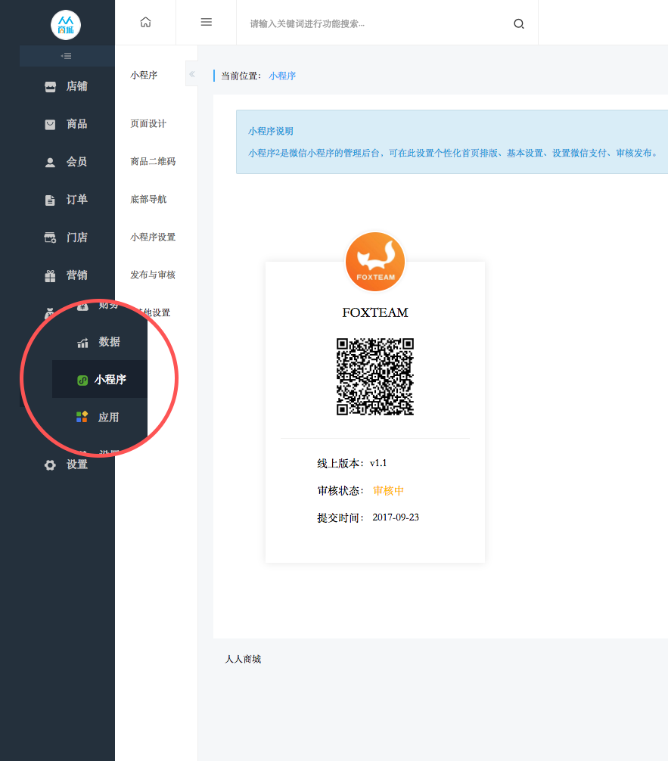Click the 门店 storefront icon

click(x=50, y=238)
